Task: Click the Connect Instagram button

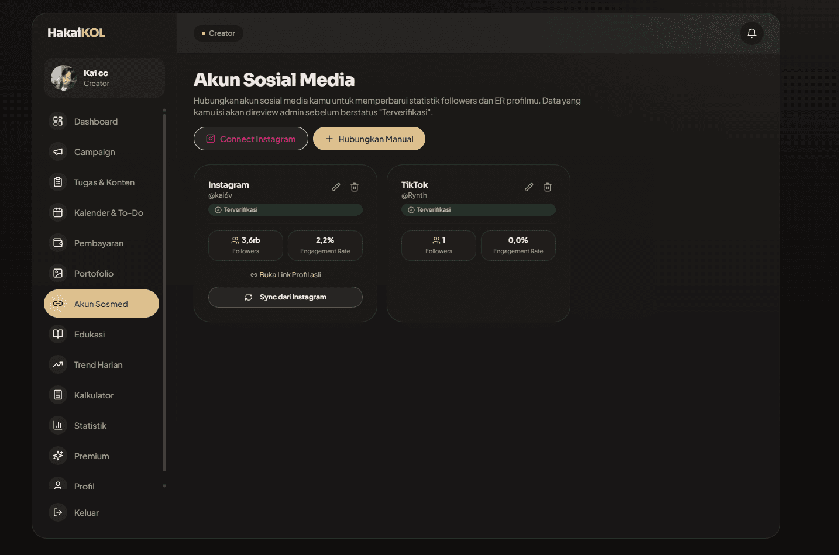Action: coord(251,139)
